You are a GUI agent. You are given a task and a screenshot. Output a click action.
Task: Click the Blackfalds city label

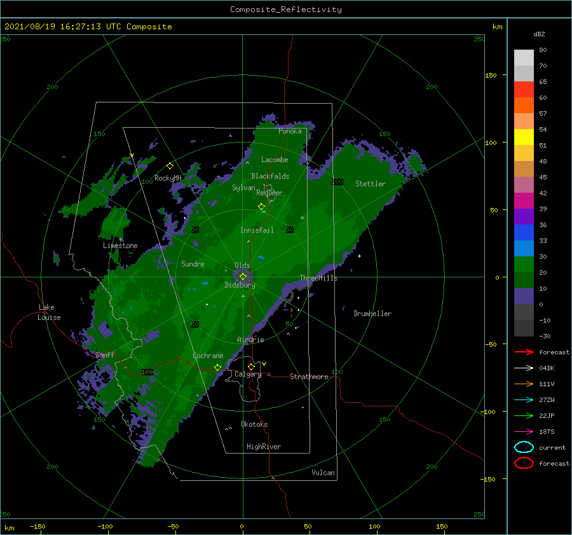(270, 176)
